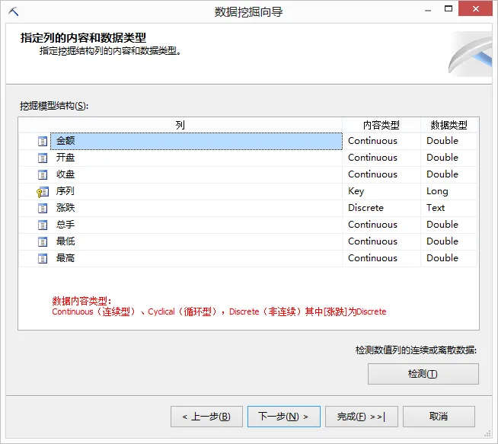Click the pickaxe wizard icon in title bar

point(14,12)
